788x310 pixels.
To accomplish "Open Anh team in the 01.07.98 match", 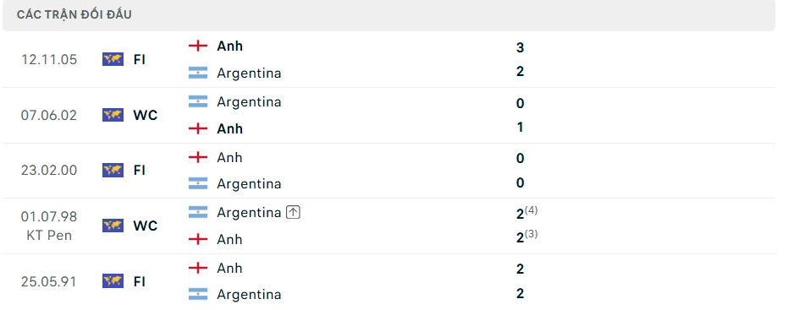I will (x=229, y=239).
